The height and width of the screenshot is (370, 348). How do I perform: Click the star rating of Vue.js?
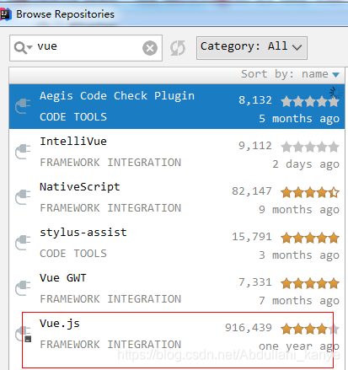coord(310,329)
